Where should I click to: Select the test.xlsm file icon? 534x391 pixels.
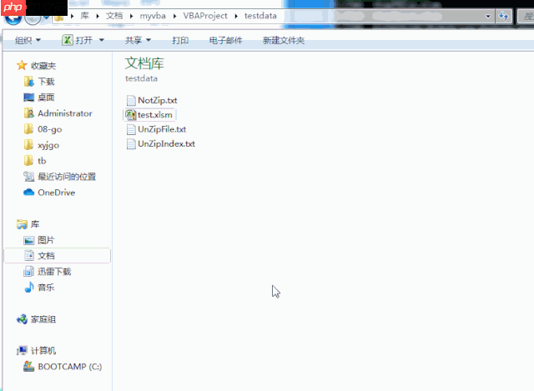[130, 115]
